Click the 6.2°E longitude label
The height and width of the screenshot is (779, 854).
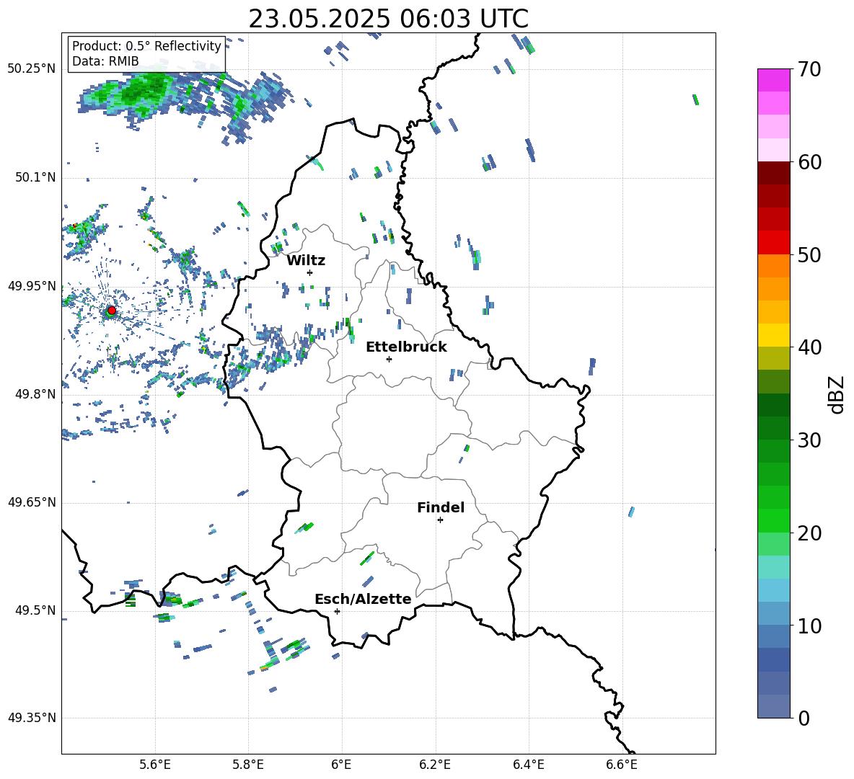[x=435, y=765]
